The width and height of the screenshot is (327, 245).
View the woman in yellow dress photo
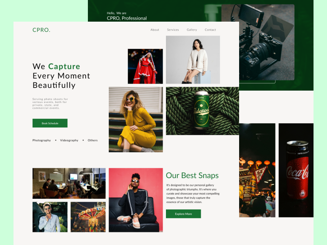tap(136, 118)
